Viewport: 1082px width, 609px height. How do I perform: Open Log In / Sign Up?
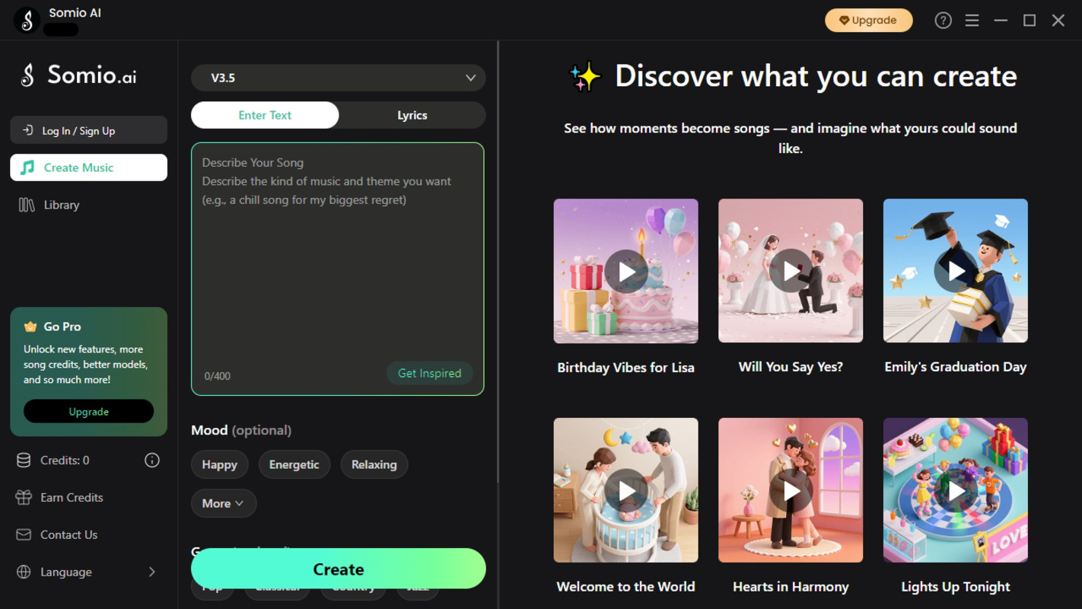[88, 130]
